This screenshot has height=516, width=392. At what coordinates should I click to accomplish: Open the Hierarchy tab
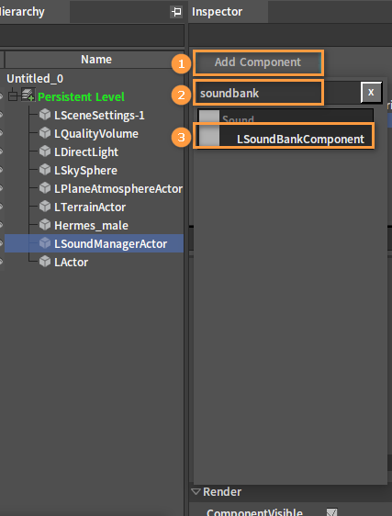(x=22, y=12)
